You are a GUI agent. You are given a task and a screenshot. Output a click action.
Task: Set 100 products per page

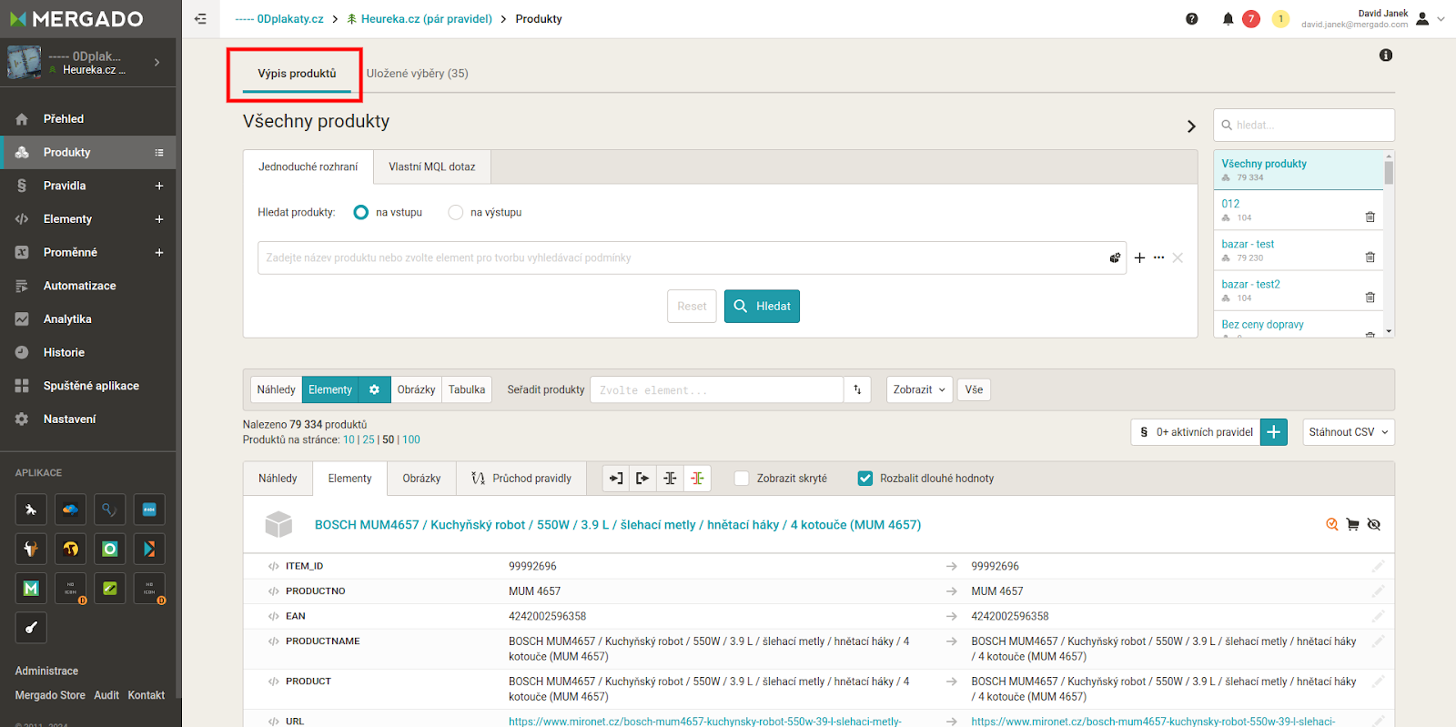pyautogui.click(x=411, y=439)
